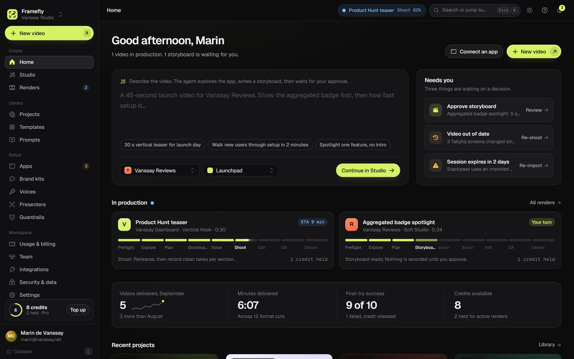Open the Vanssay Reviews app dropdown
This screenshot has height=359, width=574.
[x=160, y=170]
